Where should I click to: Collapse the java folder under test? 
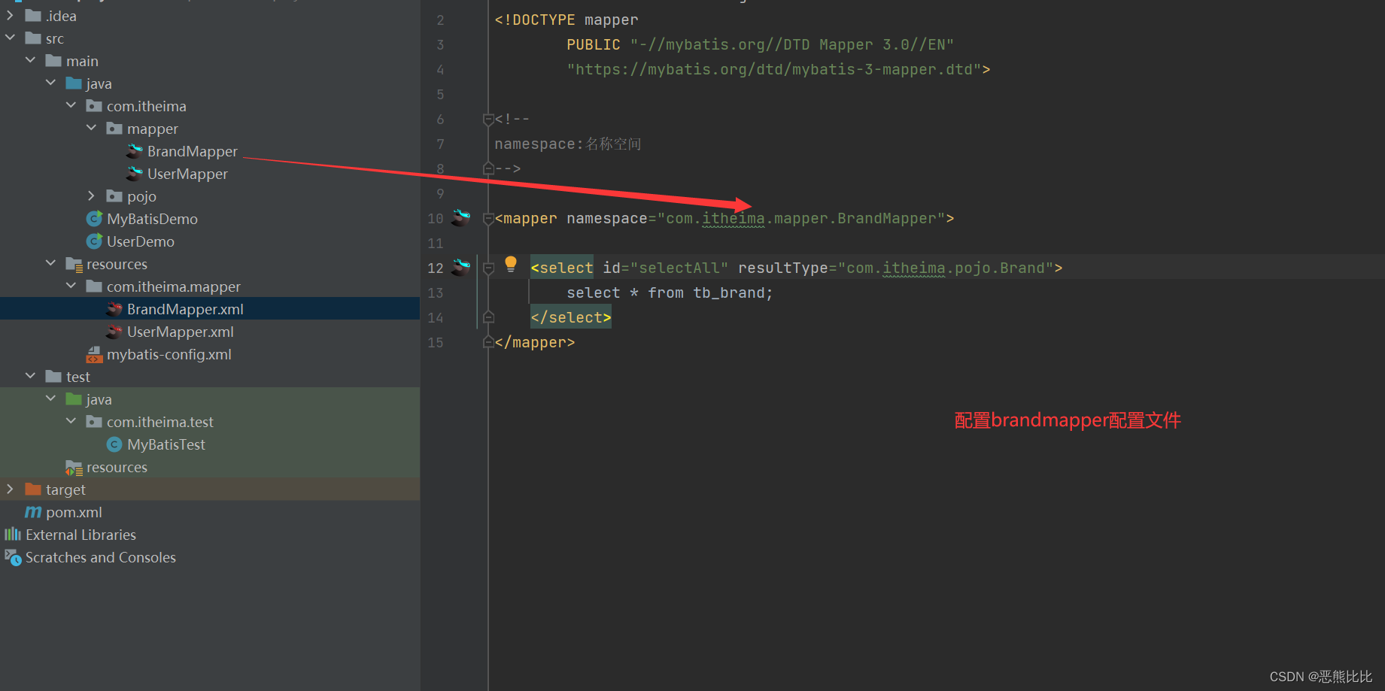pos(50,399)
